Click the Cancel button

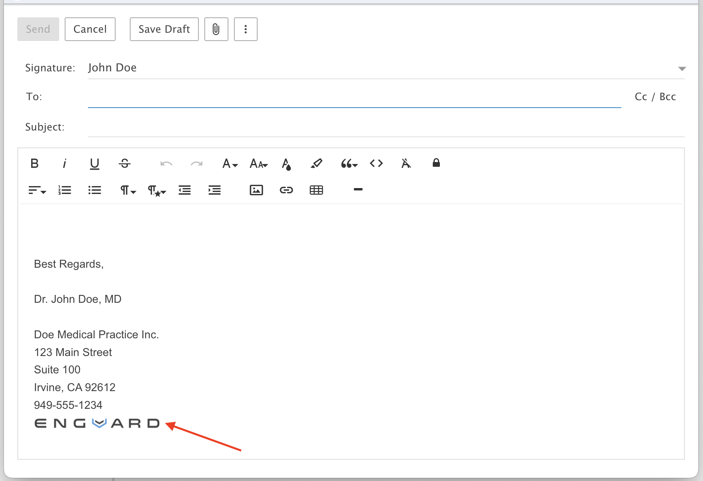[90, 29]
